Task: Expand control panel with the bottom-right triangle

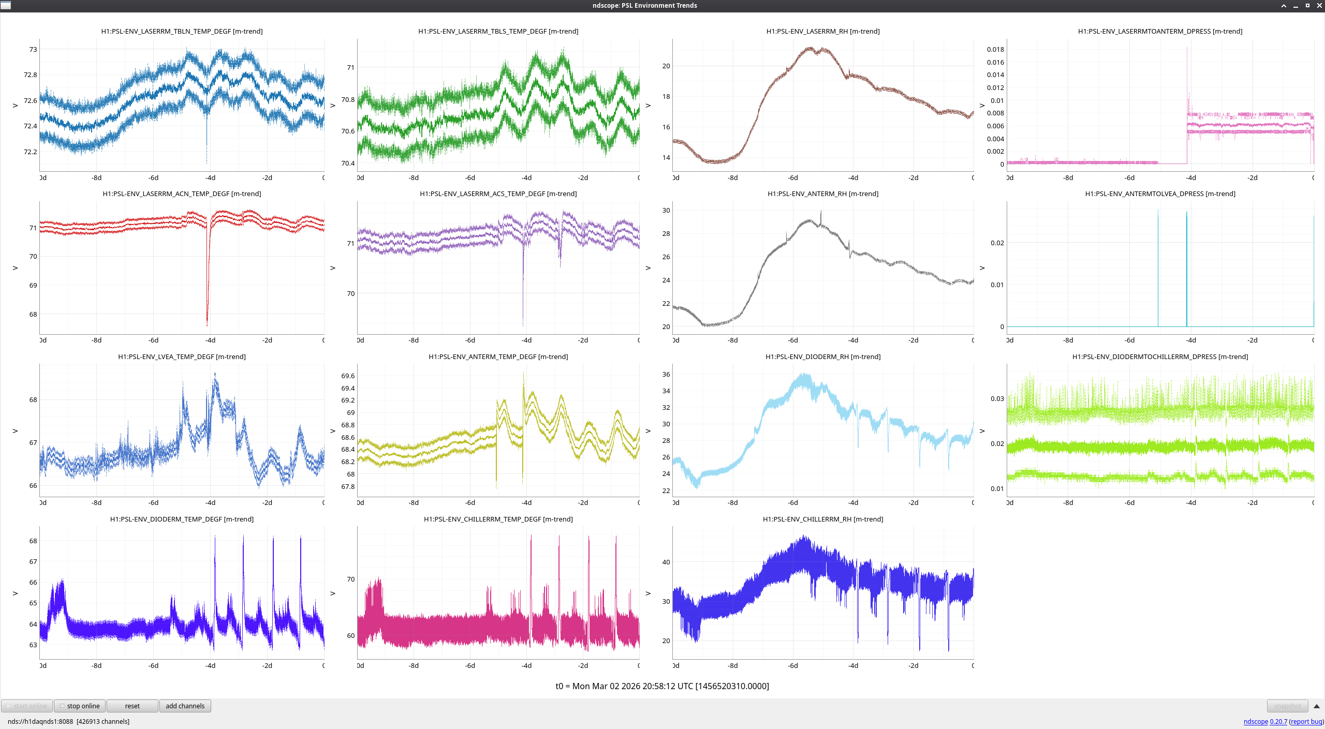Action: (x=1317, y=706)
